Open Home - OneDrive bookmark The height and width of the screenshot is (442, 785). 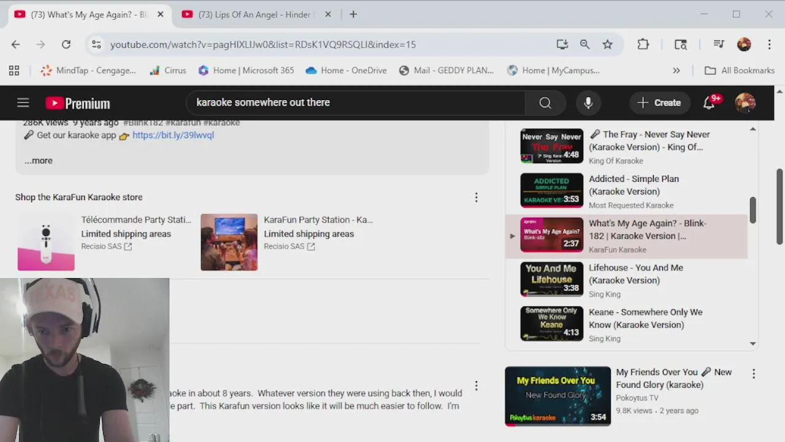click(x=346, y=71)
